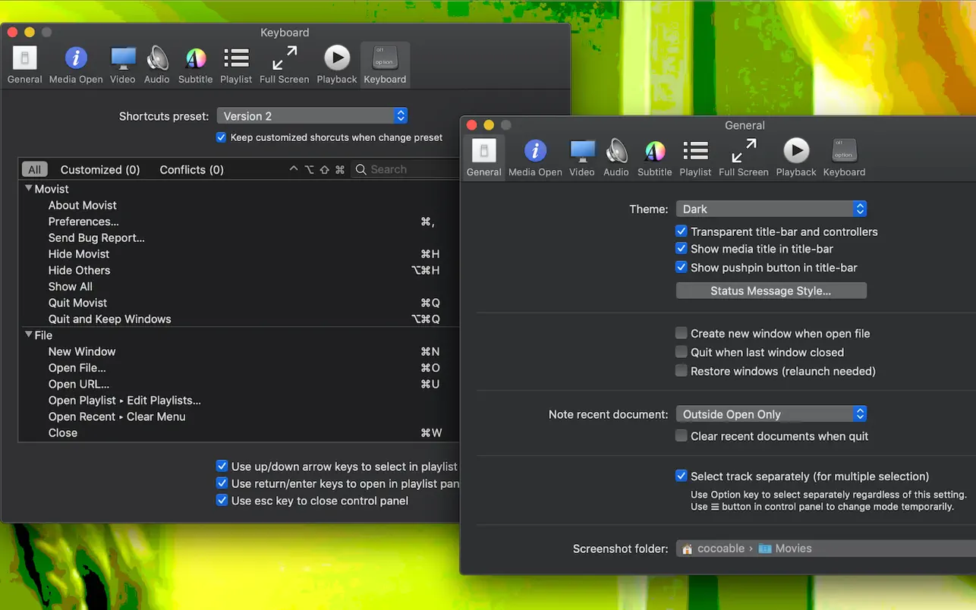976x610 pixels.
Task: Show Conflicts (0) filter tab
Action: point(191,170)
